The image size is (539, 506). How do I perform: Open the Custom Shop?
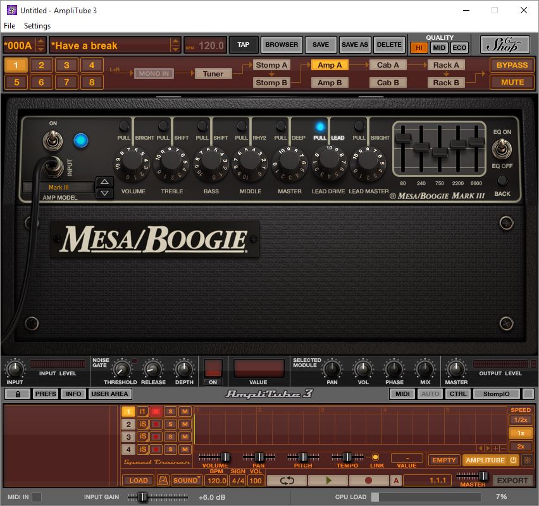[x=505, y=45]
